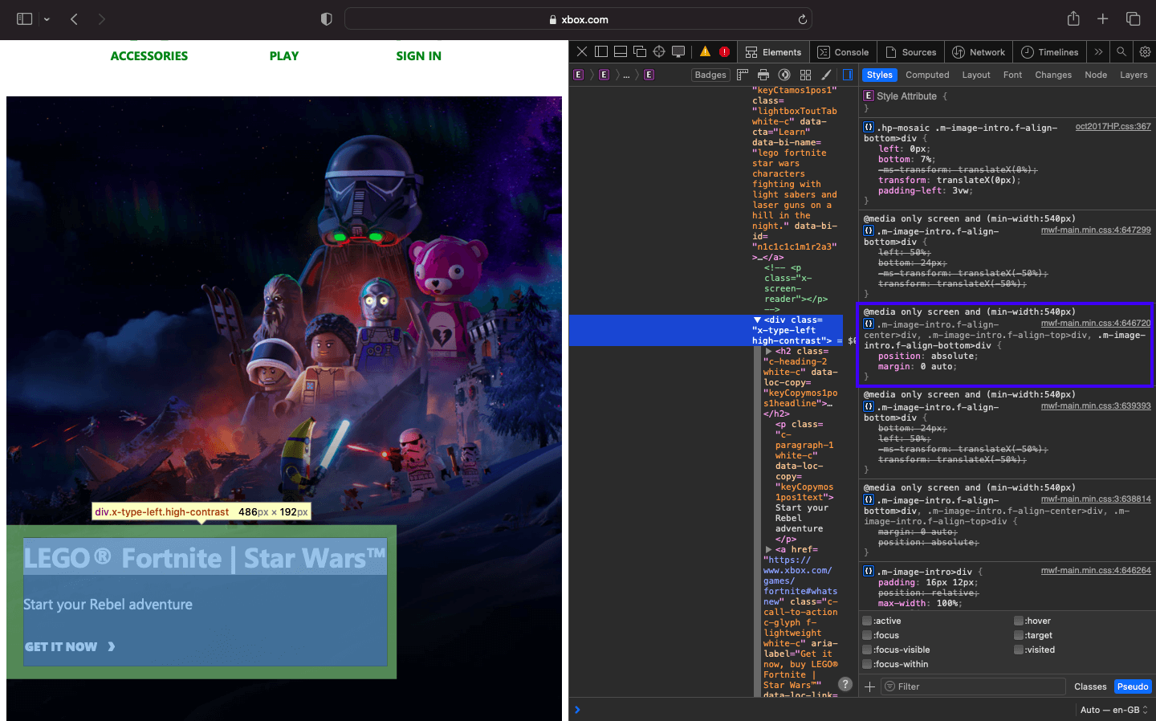Image resolution: width=1156 pixels, height=721 pixels.
Task: Select the Font sidebar tab
Action: coord(1012,75)
